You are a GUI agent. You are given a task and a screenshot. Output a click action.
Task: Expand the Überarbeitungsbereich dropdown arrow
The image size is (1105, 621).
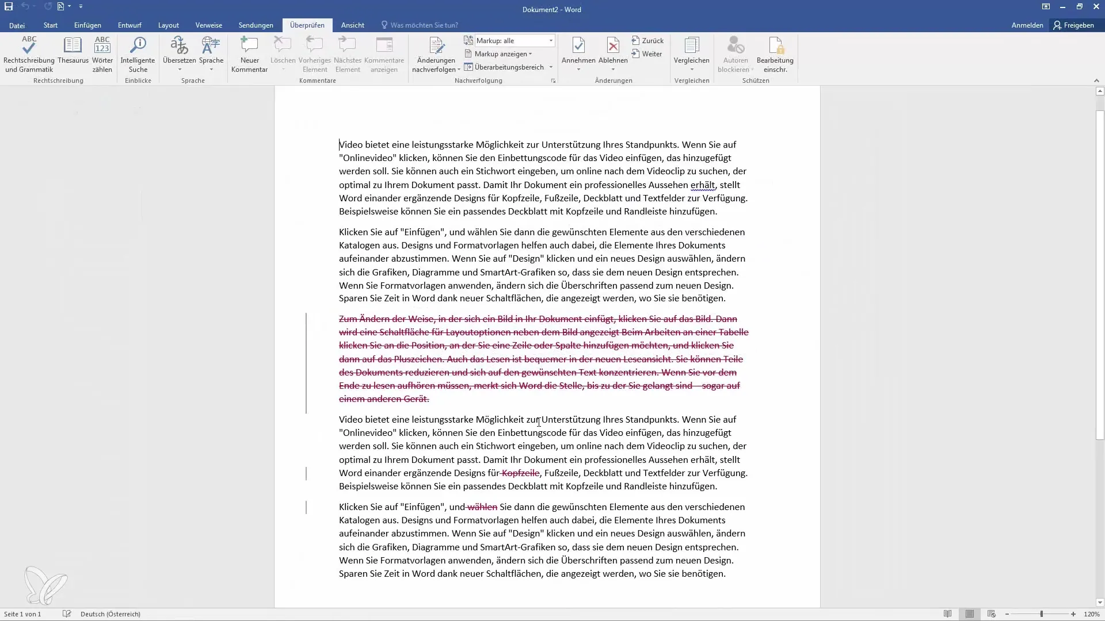coord(551,67)
